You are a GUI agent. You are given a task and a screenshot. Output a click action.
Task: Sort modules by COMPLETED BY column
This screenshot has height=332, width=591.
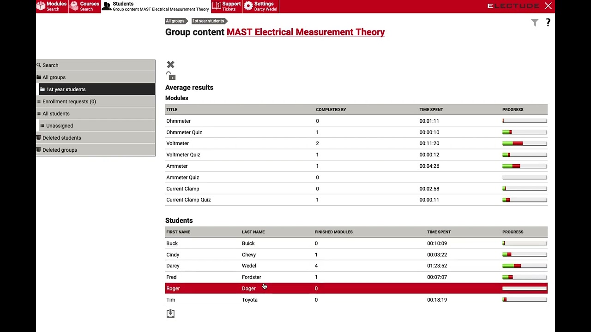pyautogui.click(x=331, y=110)
